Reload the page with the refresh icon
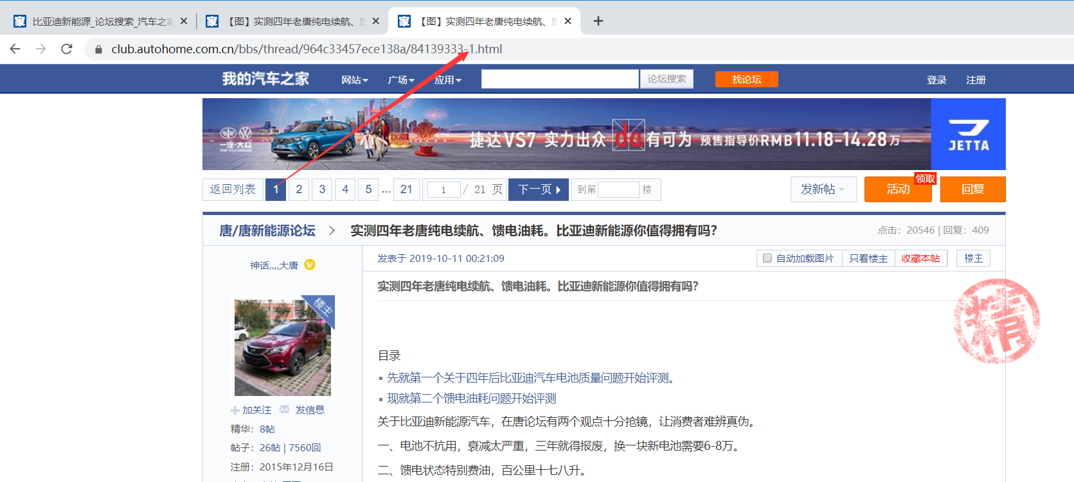This screenshot has height=482, width=1074. [x=67, y=49]
